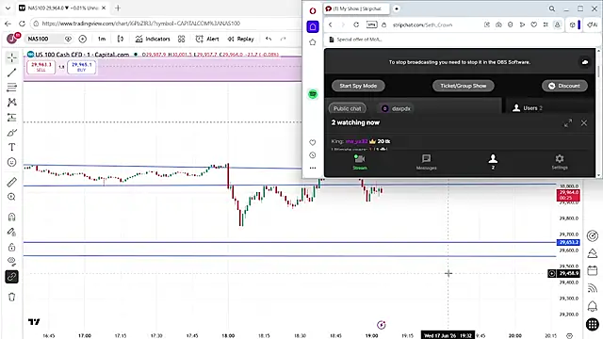This screenshot has width=603, height=339.
Task: Click the Start Spy Mode button
Action: click(x=358, y=86)
